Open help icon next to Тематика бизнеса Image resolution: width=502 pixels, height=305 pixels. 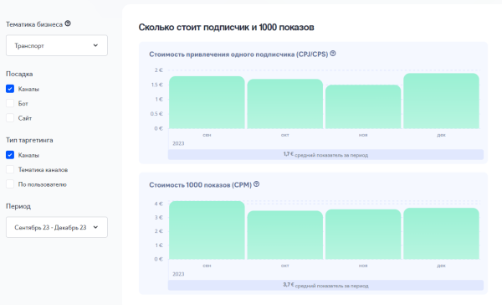pos(68,23)
